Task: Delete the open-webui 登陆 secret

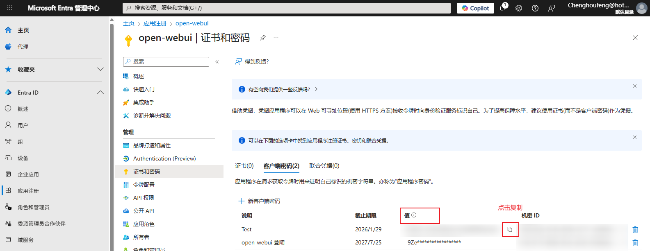Action: (635, 243)
